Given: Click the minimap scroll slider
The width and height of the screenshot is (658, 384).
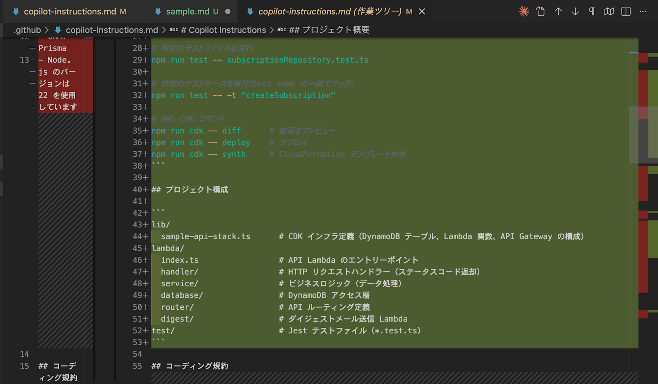Looking at the screenshot, I should click(643, 135).
